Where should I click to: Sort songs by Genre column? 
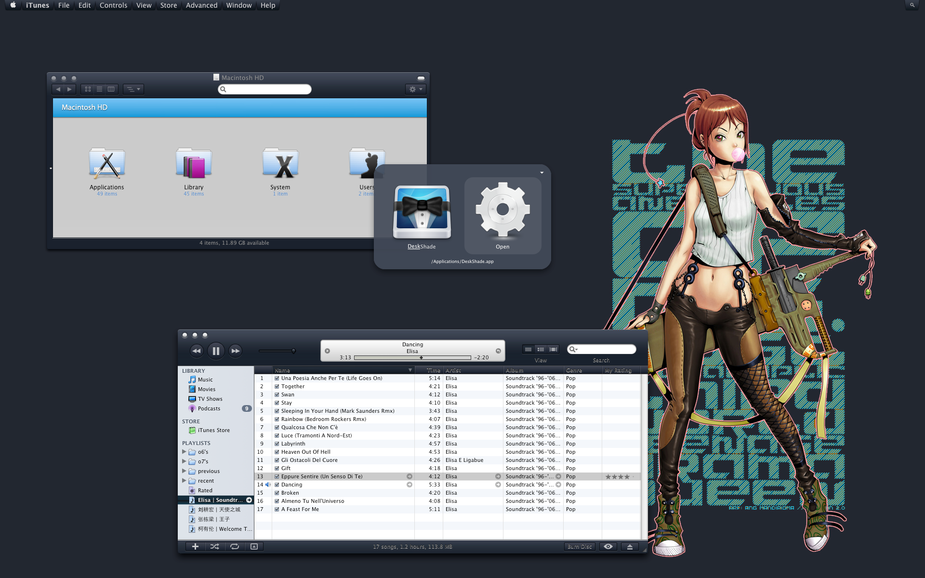click(x=582, y=370)
